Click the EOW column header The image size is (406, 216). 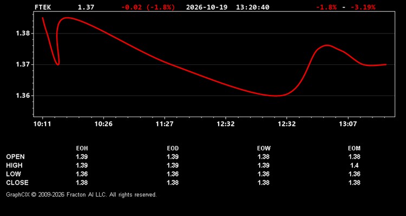pyautogui.click(x=264, y=148)
